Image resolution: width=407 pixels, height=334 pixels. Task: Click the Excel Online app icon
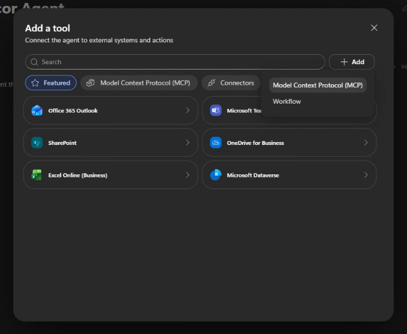(x=37, y=175)
